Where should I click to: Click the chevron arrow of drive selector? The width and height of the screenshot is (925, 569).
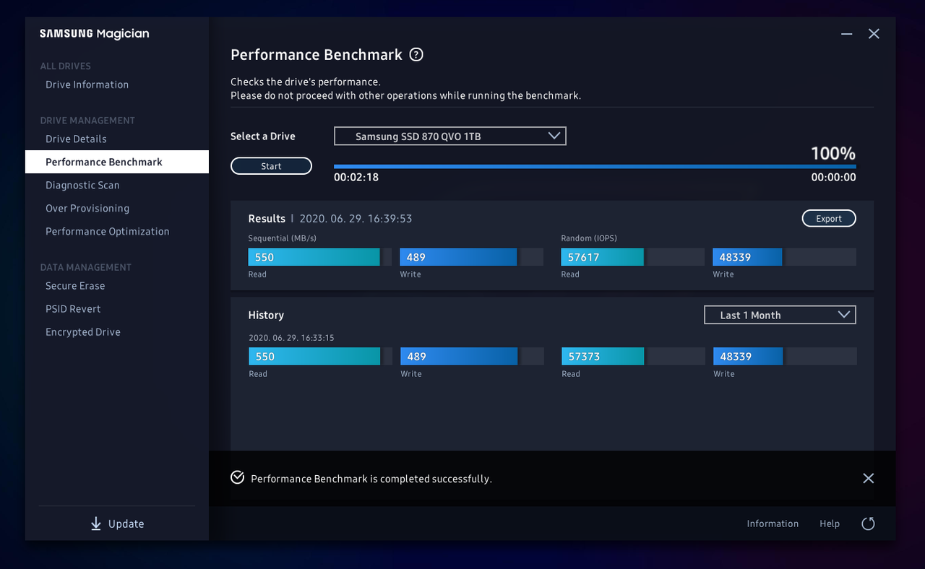[x=554, y=136]
